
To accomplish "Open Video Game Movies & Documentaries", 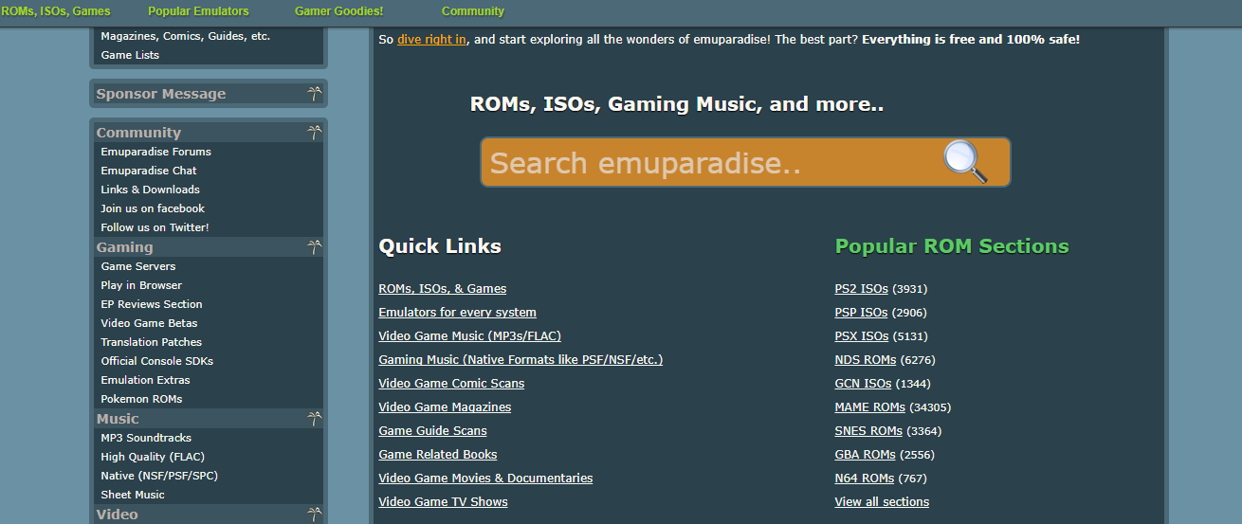I will [485, 479].
